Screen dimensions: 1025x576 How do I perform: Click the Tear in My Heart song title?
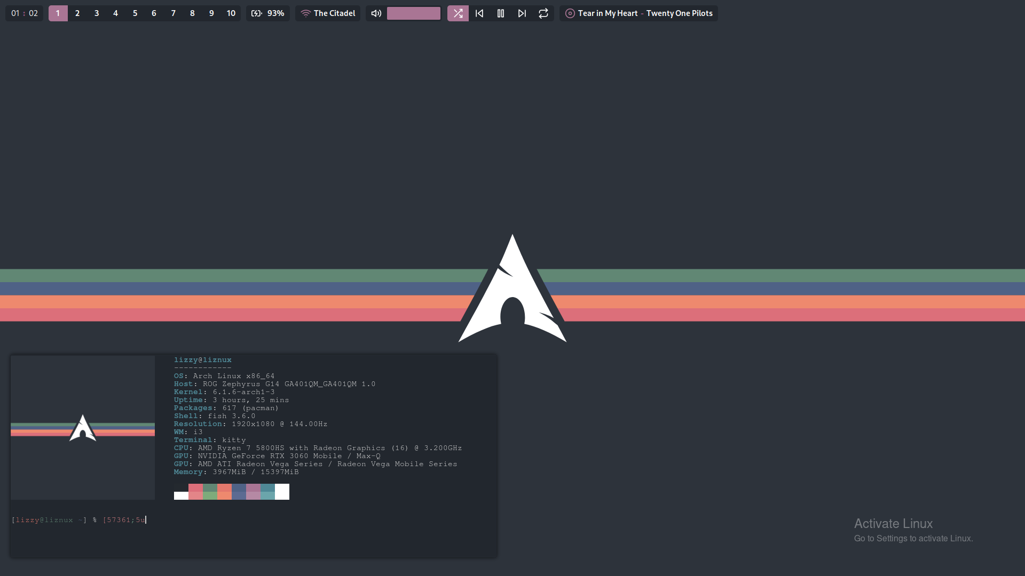pyautogui.click(x=608, y=13)
